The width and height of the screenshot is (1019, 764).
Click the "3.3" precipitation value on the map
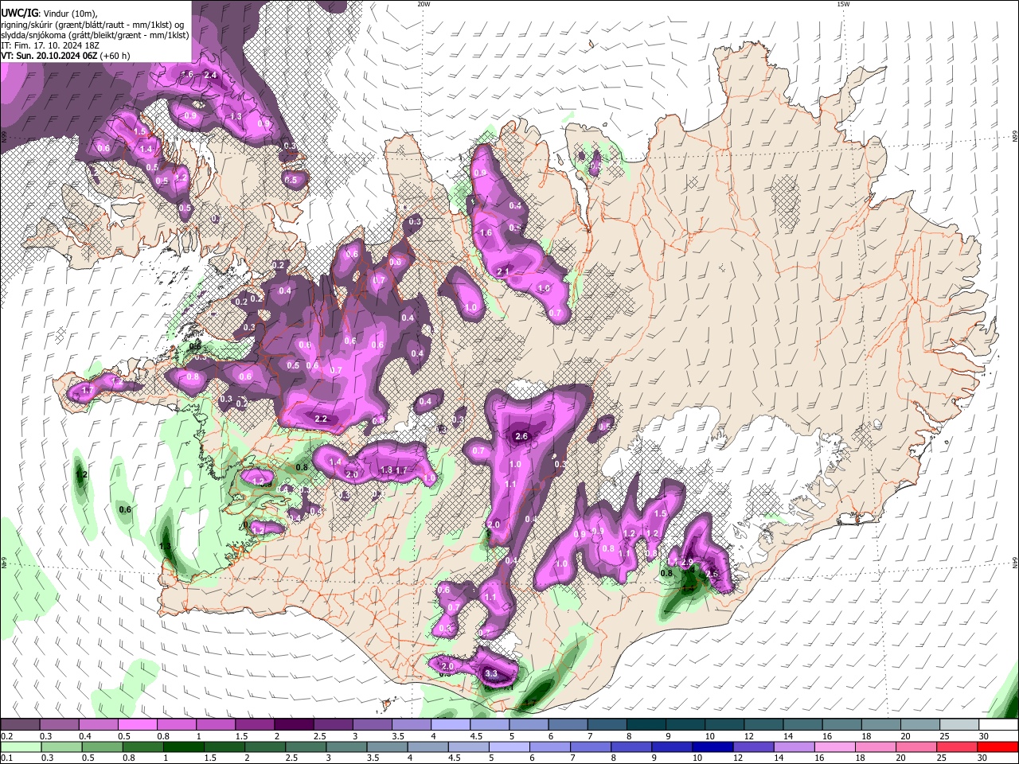(x=491, y=674)
